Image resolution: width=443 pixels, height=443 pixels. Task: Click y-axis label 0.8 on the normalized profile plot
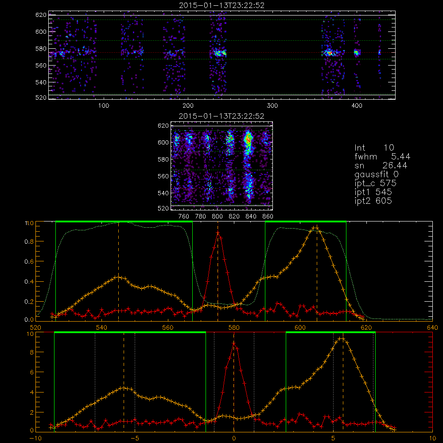point(29,242)
